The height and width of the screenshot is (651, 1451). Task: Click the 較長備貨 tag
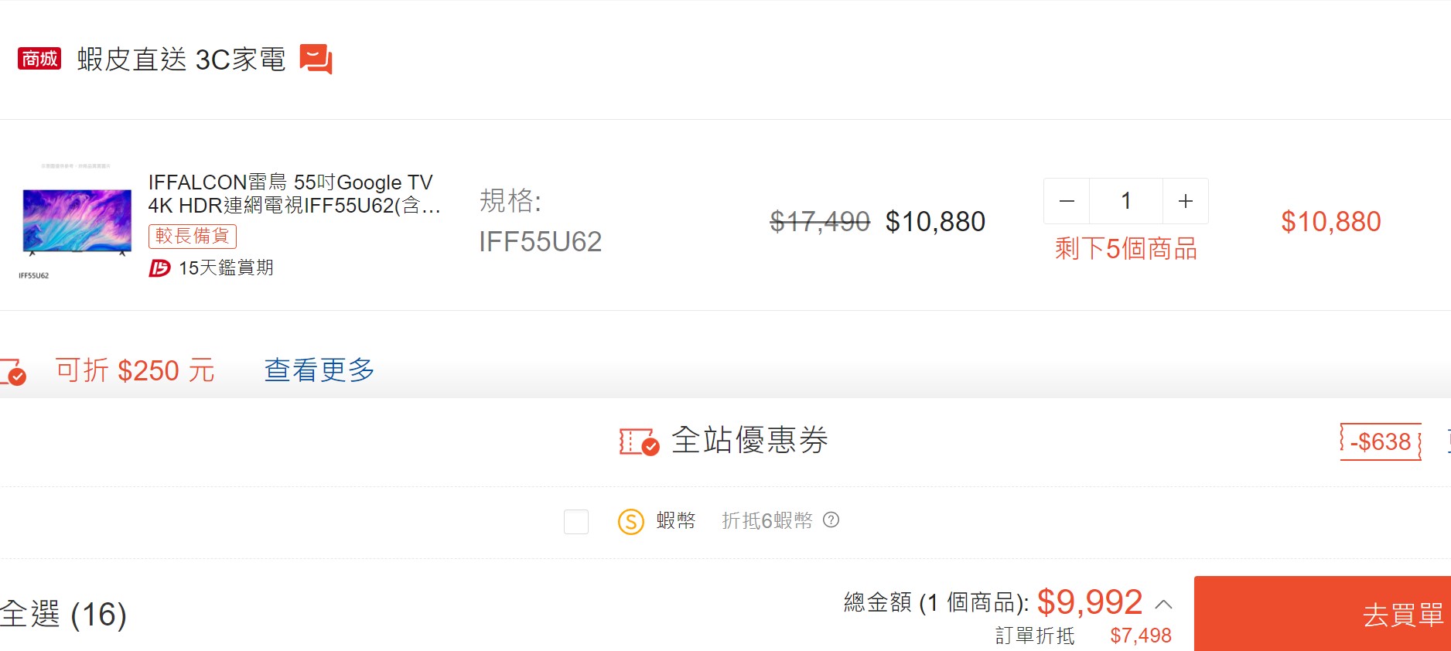[x=193, y=236]
